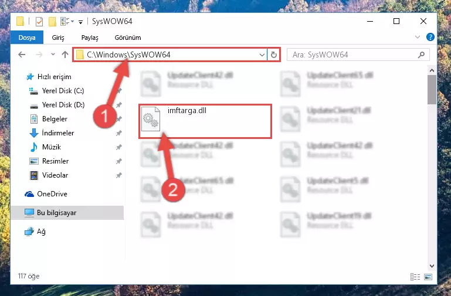Open the address bar history dropdown
Image resolution: width=451 pixels, height=296 pixels.
tap(262, 55)
